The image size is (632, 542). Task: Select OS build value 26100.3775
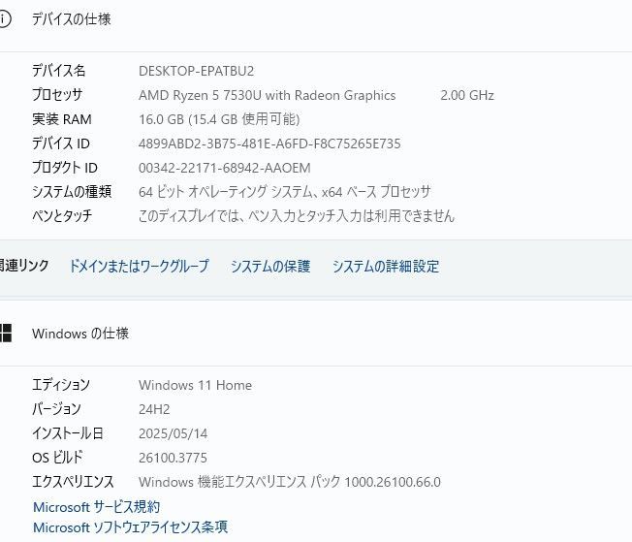(173, 458)
